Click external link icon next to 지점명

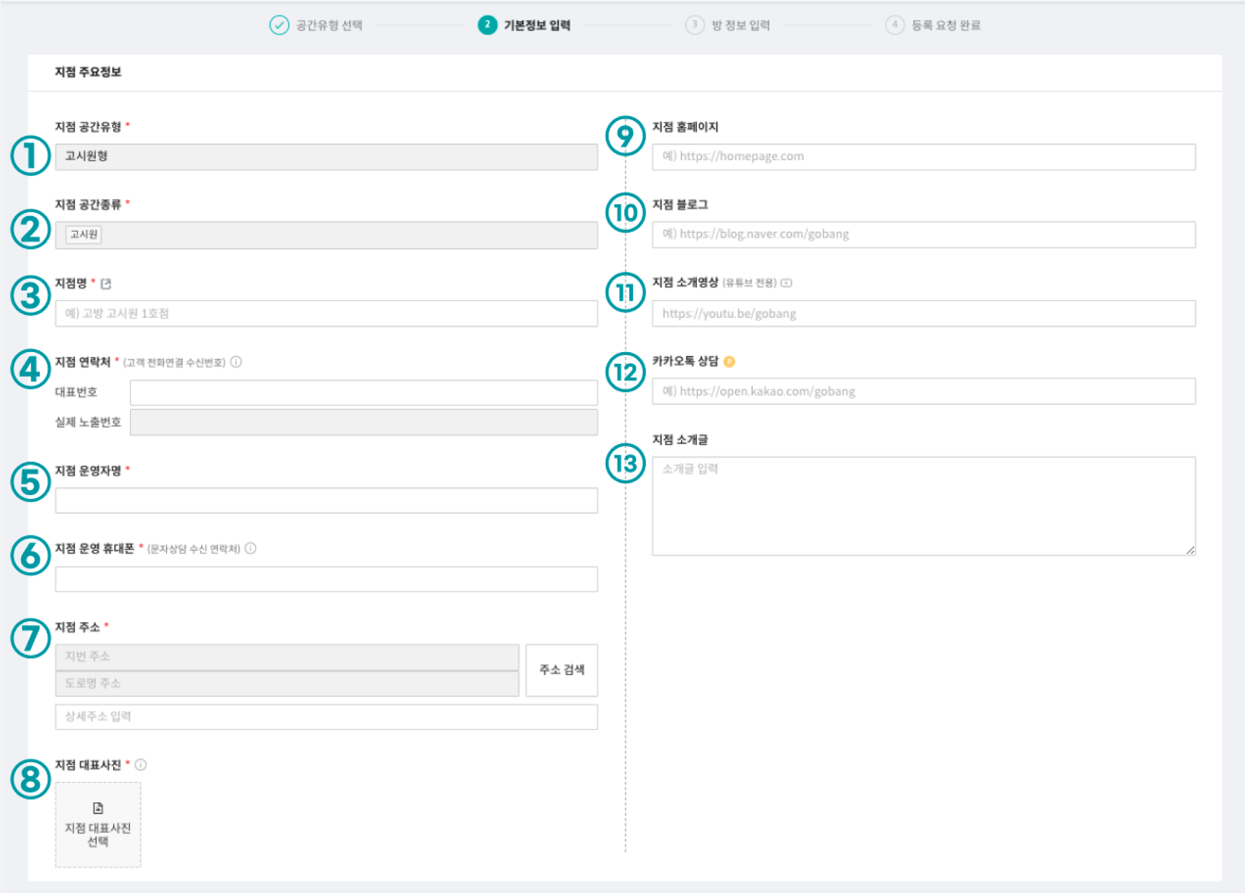coord(106,284)
